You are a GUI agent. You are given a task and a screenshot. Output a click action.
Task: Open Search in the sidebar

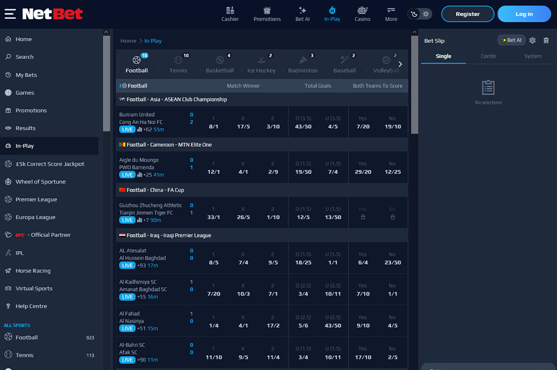click(x=50, y=57)
